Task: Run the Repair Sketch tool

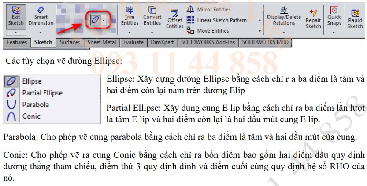Action: (313, 19)
